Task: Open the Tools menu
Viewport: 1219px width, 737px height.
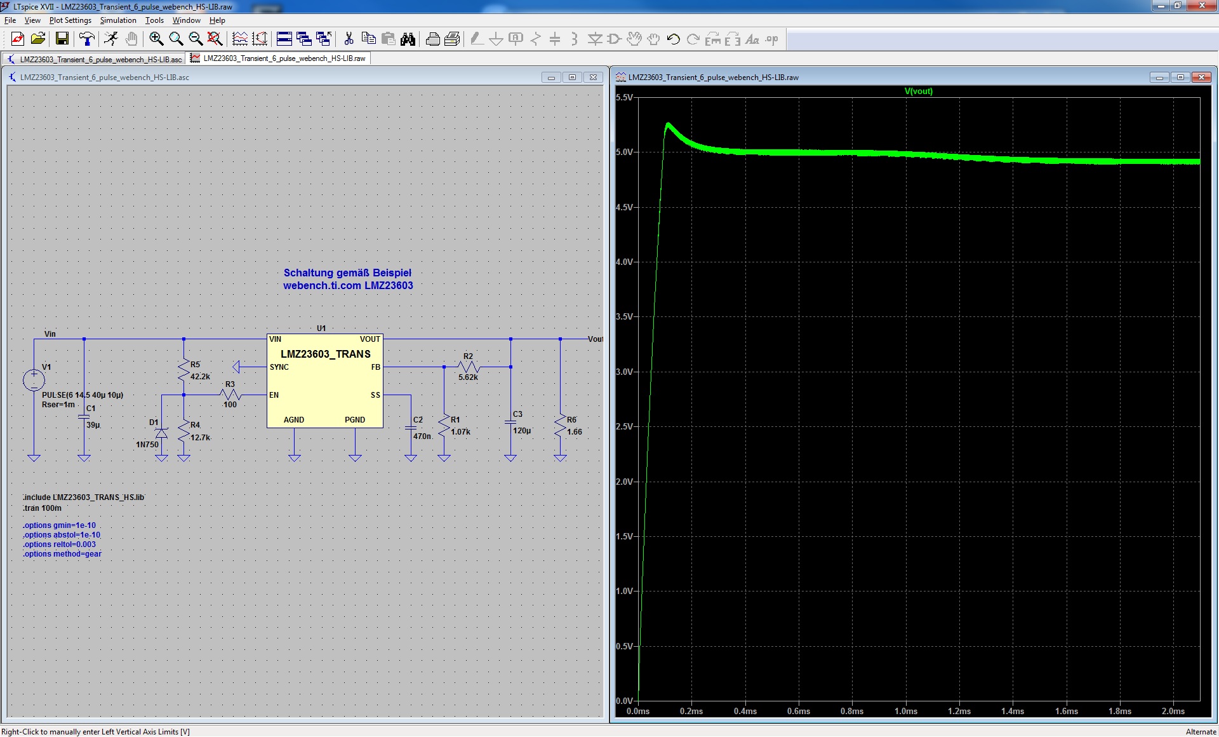Action: pyautogui.click(x=154, y=20)
